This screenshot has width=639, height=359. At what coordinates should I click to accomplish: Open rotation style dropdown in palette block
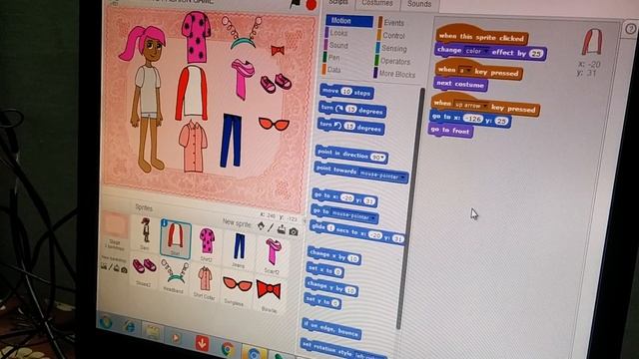pos(369,354)
